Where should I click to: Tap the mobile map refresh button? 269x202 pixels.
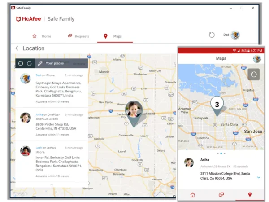click(253, 74)
